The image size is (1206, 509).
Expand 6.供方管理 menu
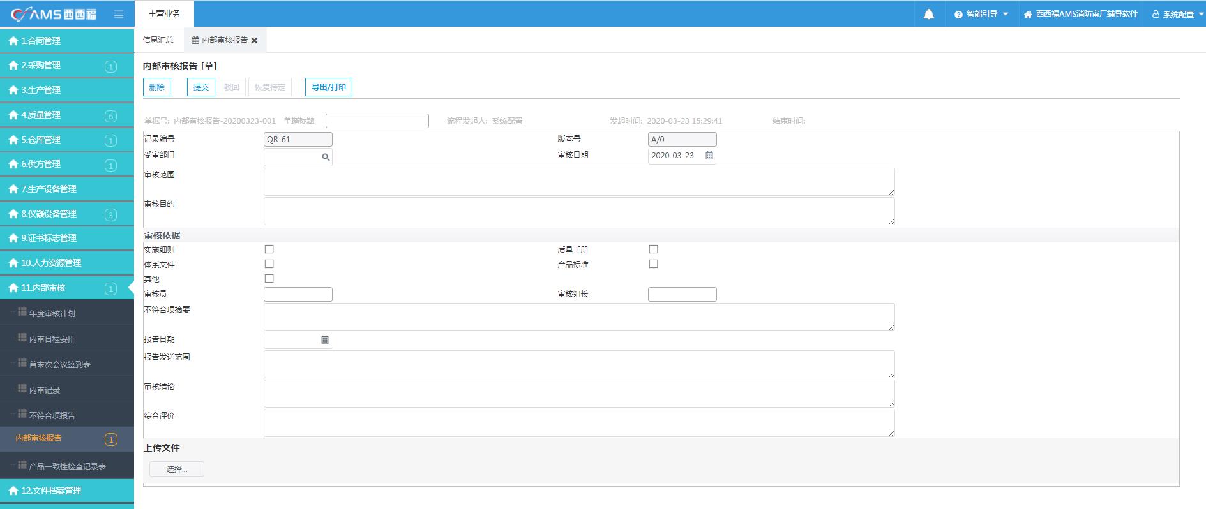tap(67, 164)
